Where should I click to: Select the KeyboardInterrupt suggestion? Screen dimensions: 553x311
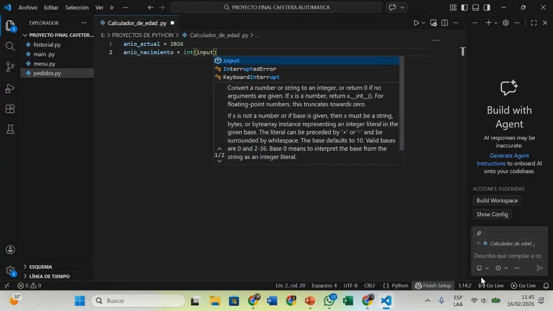click(307, 77)
